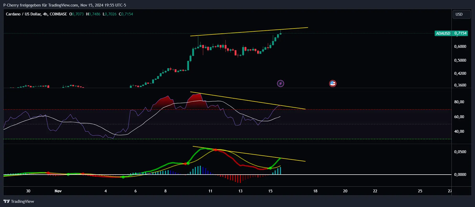The image size is (475, 207).
Task: Click the TradingView logo
Action: click(19, 201)
